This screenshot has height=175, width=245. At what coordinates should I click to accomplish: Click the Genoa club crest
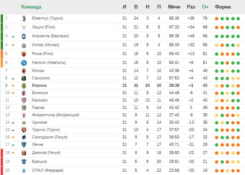(x=24, y=153)
